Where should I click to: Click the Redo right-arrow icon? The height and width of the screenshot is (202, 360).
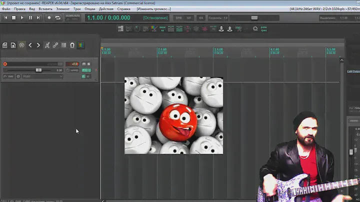[38, 45]
